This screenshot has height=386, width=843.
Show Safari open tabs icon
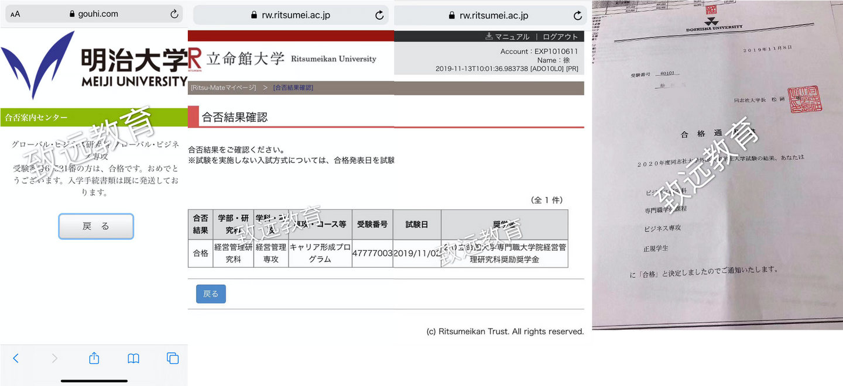click(x=172, y=359)
